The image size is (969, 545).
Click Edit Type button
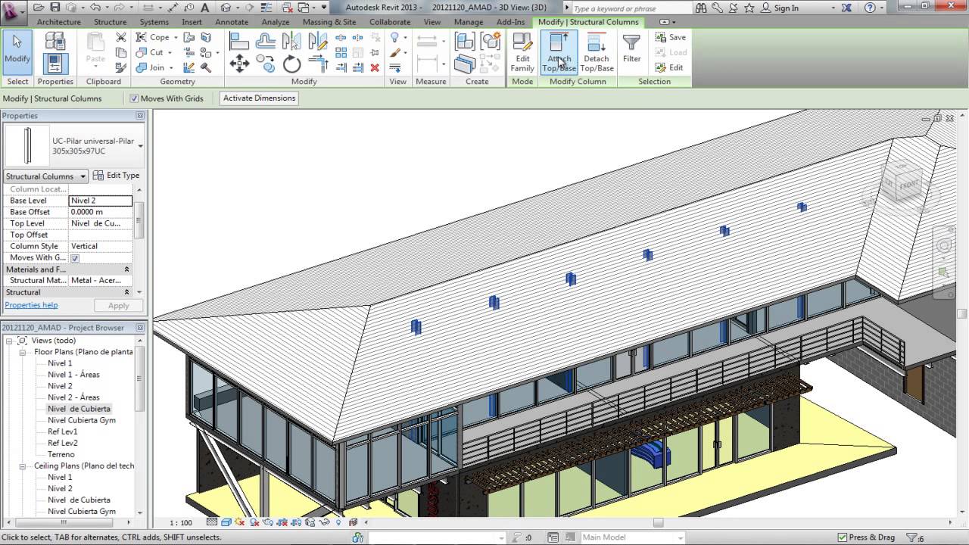[x=117, y=176]
